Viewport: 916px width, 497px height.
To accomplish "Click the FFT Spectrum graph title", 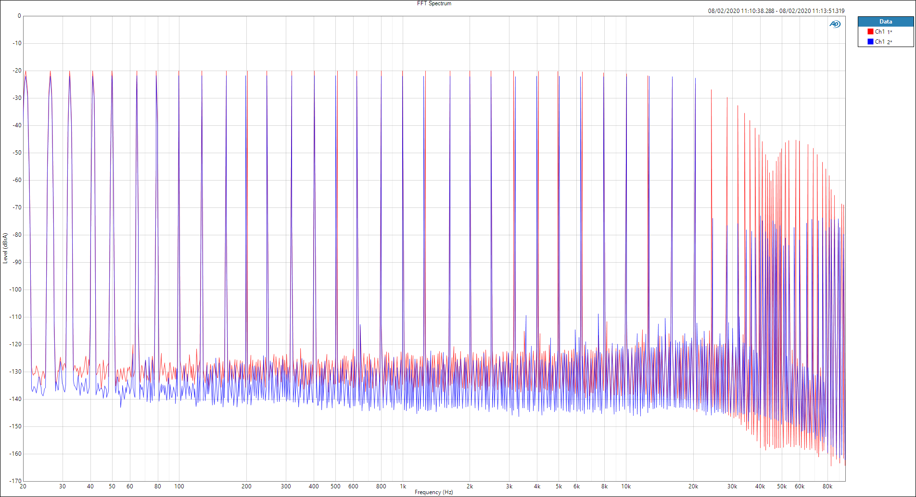I will 434,3.
